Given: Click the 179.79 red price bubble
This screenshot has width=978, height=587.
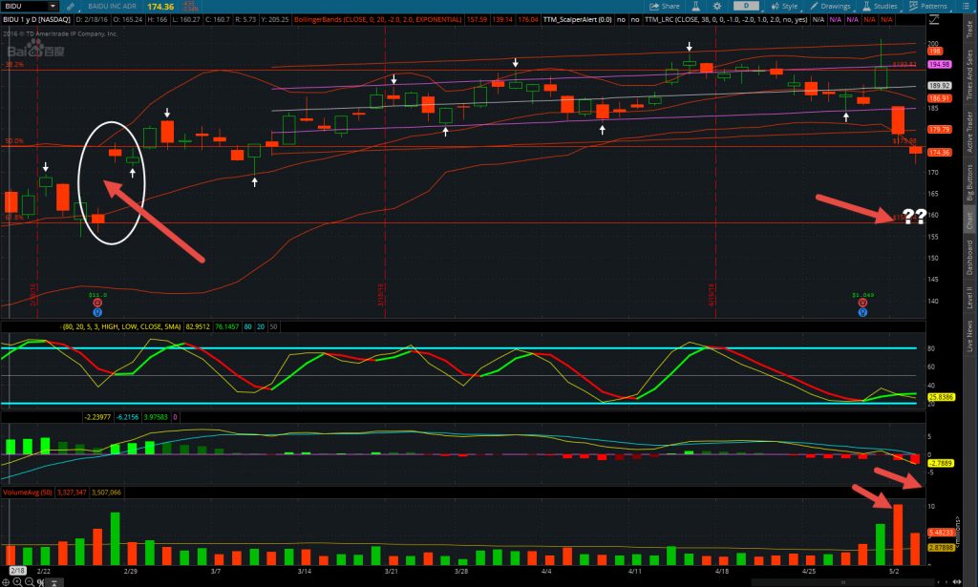Looking at the screenshot, I should [x=940, y=130].
